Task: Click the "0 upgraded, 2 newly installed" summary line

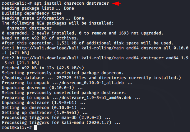Action: click(82, 33)
